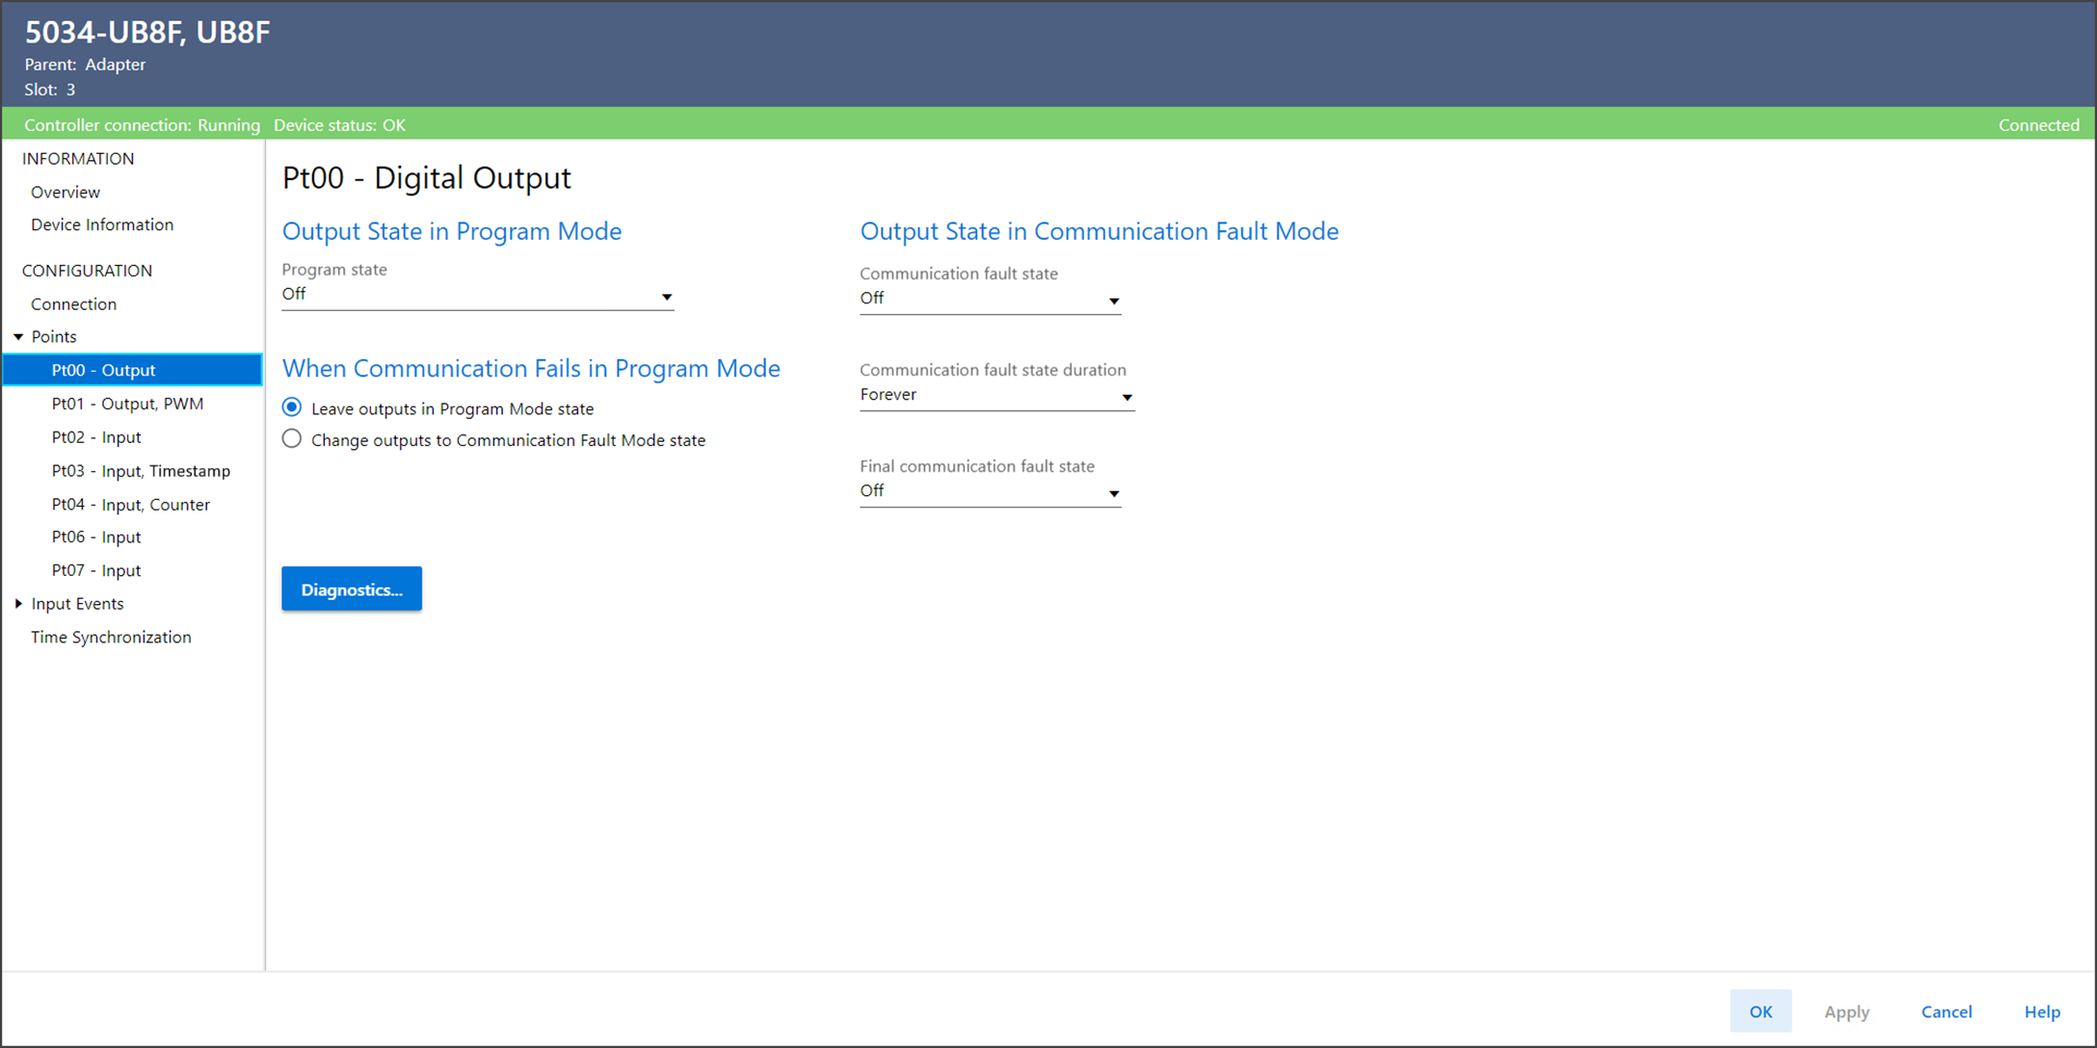Screen dimensions: 2097x1048
Task: Collapse the Points tree node
Action: click(18, 336)
